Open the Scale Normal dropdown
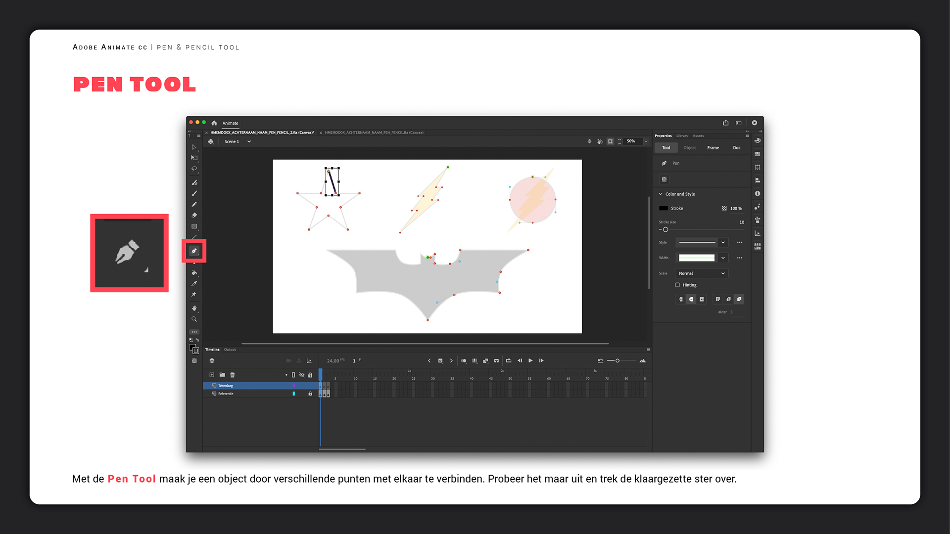Viewport: 950px width, 534px height. pyautogui.click(x=701, y=273)
